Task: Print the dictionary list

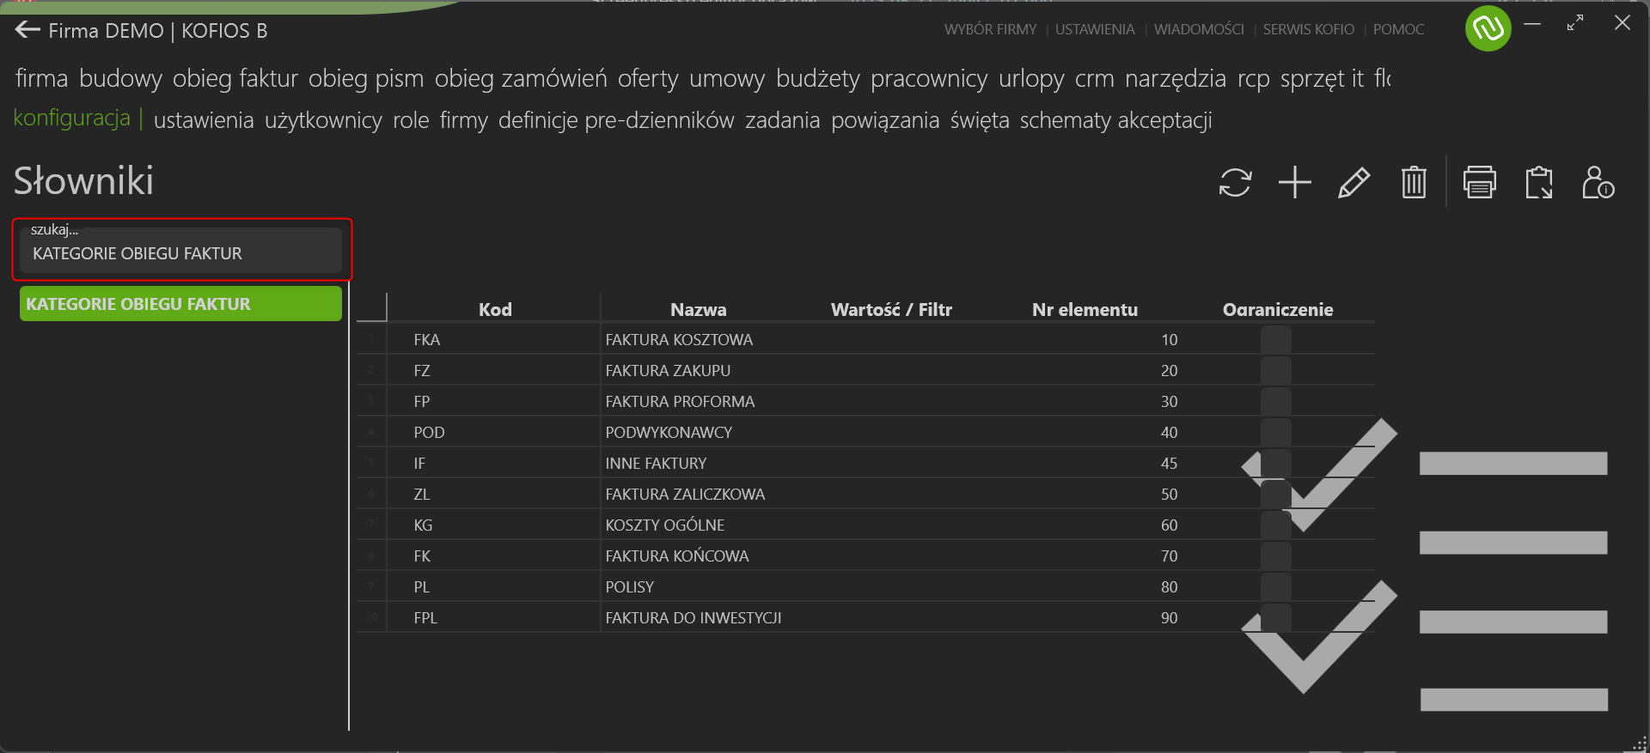Action: (1480, 183)
